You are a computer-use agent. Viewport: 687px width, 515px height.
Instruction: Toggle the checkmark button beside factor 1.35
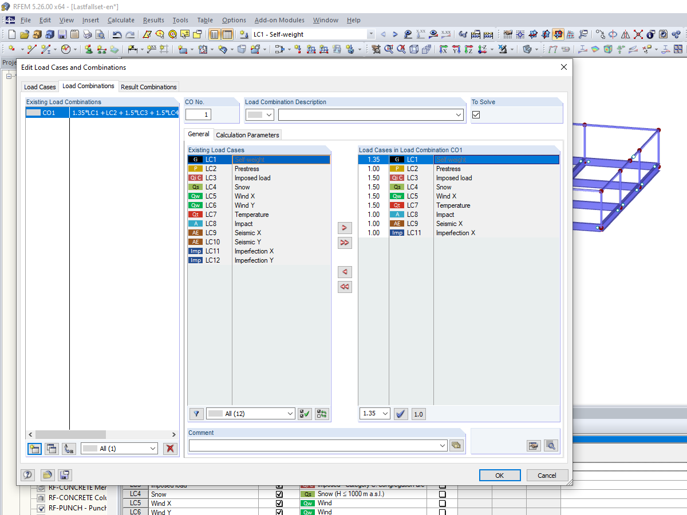401,413
